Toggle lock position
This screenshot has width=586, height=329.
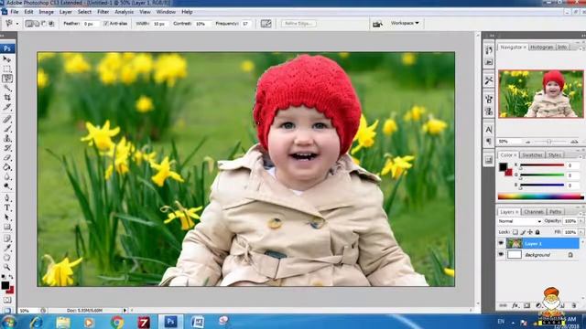click(530, 232)
